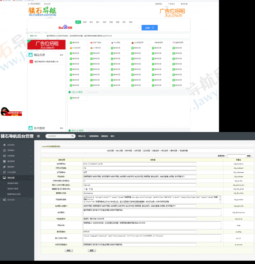Click the 站点根网址 input field
255x264 pixels.
pyautogui.click(x=139, y=164)
